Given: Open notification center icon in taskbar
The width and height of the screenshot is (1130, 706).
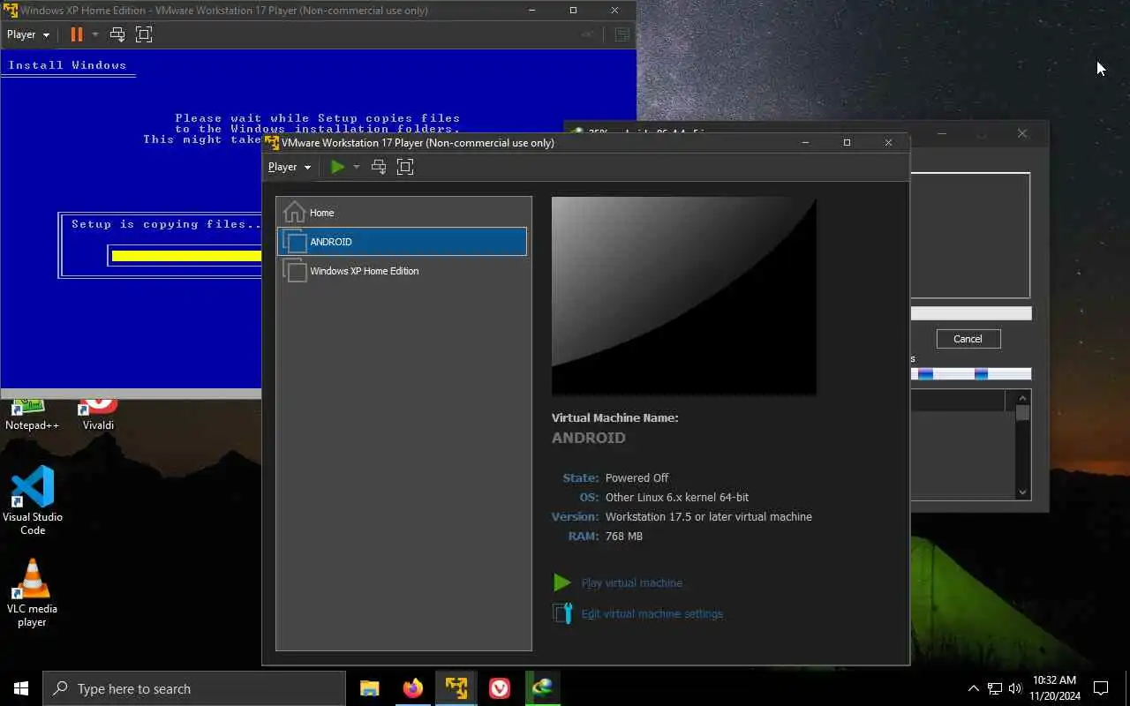Looking at the screenshot, I should (1101, 688).
